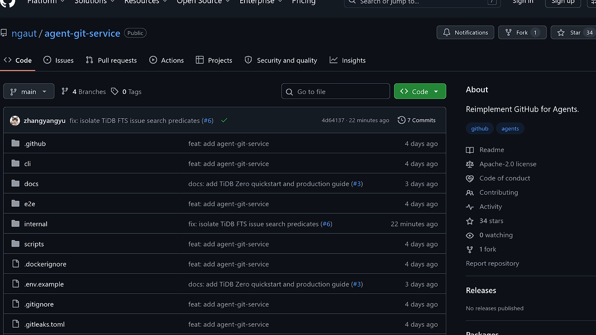Open the zhangyangyu author link
Viewport: 596px width, 335px height.
coord(45,121)
